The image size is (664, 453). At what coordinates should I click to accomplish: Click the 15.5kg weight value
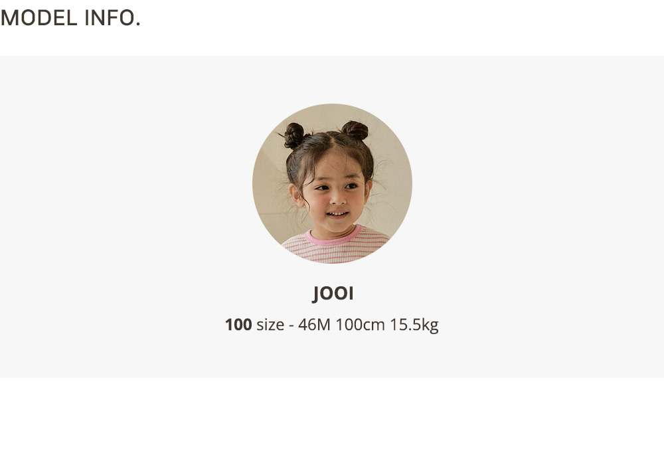(x=414, y=325)
